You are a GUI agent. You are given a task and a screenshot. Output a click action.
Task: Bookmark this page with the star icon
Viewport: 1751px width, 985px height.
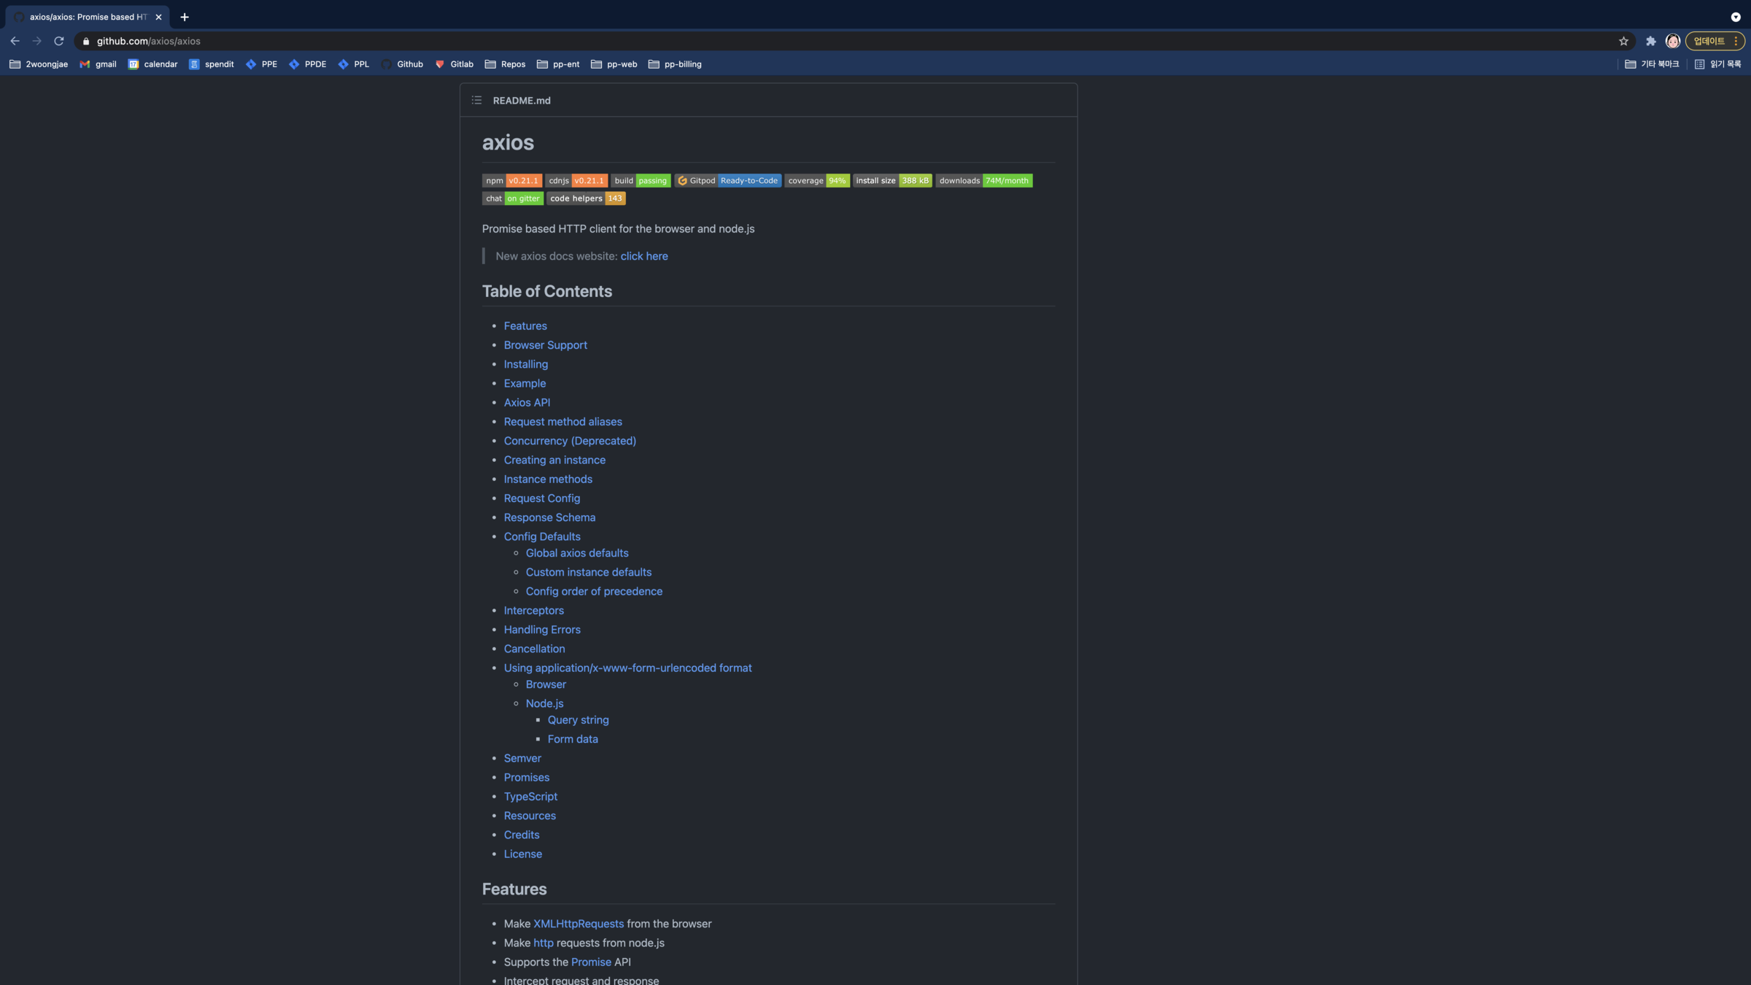tap(1623, 42)
